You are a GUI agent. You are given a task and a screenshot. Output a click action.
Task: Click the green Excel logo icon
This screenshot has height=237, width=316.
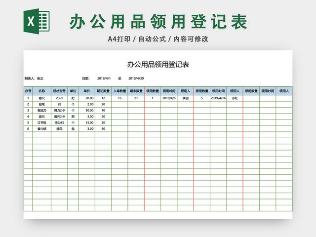[37, 21]
